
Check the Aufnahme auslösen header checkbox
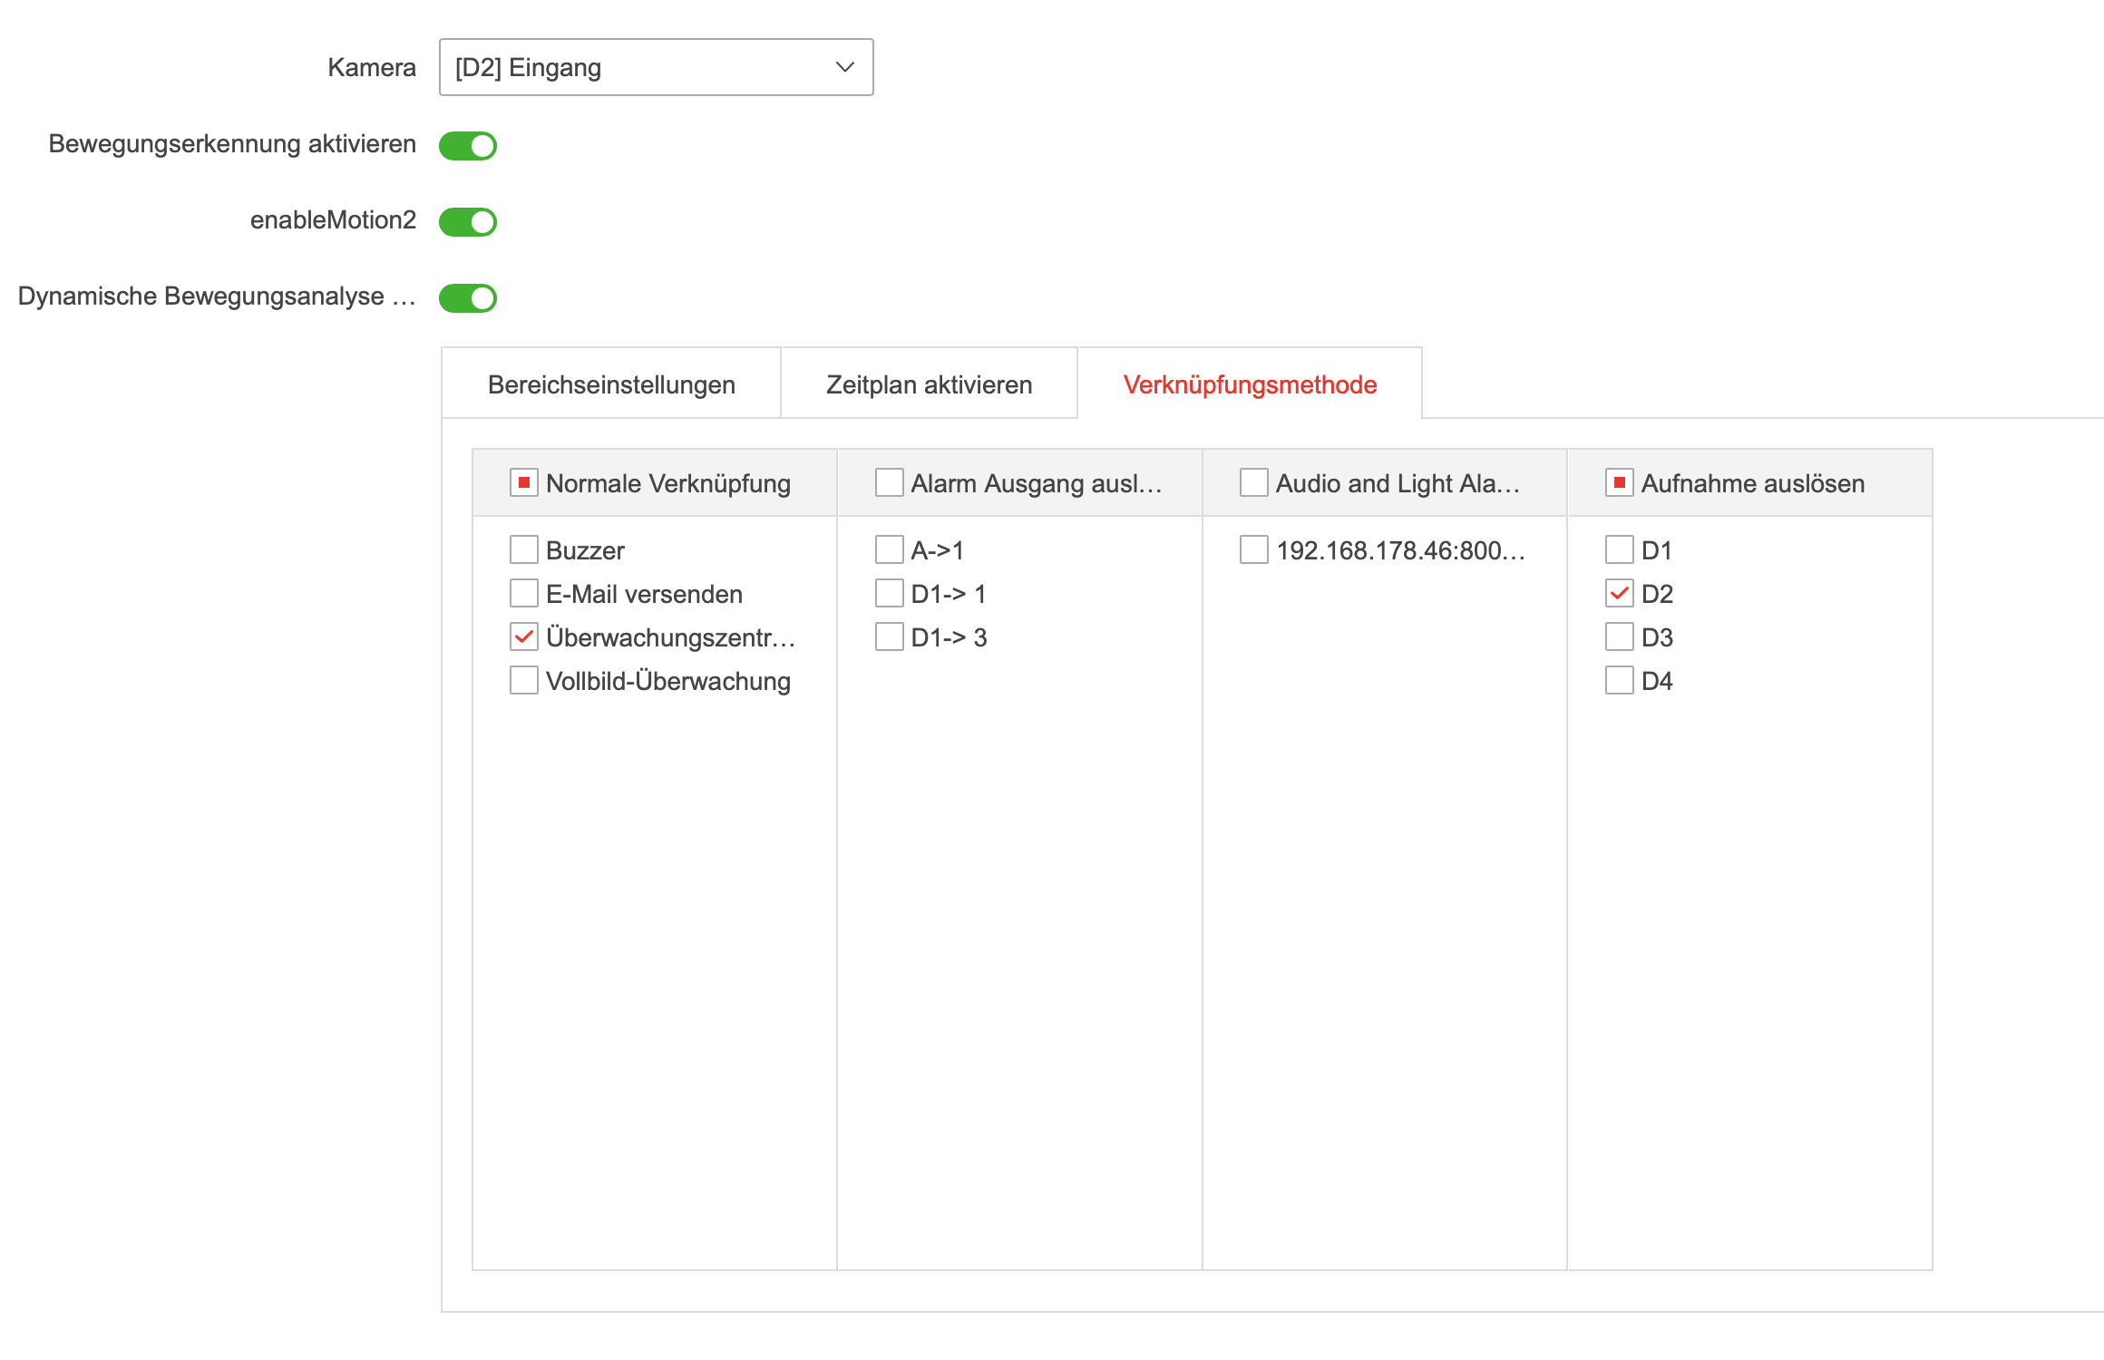pyautogui.click(x=1620, y=482)
